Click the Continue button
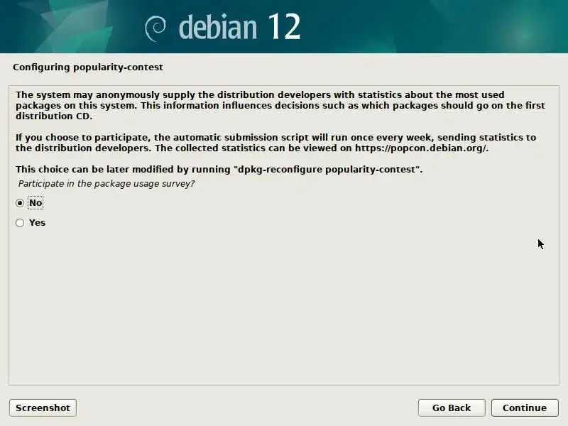Image resolution: width=568 pixels, height=426 pixels. [x=525, y=408]
